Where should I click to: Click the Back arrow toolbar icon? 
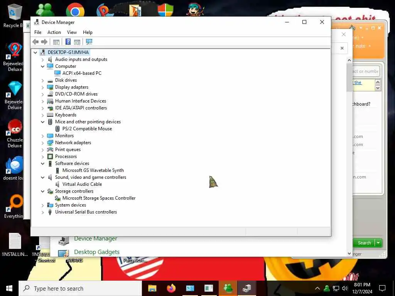[x=35, y=42]
